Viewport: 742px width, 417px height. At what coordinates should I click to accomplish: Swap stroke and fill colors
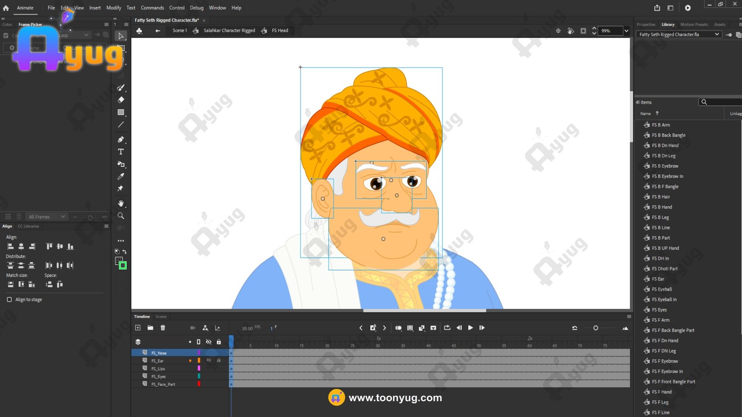click(x=124, y=252)
